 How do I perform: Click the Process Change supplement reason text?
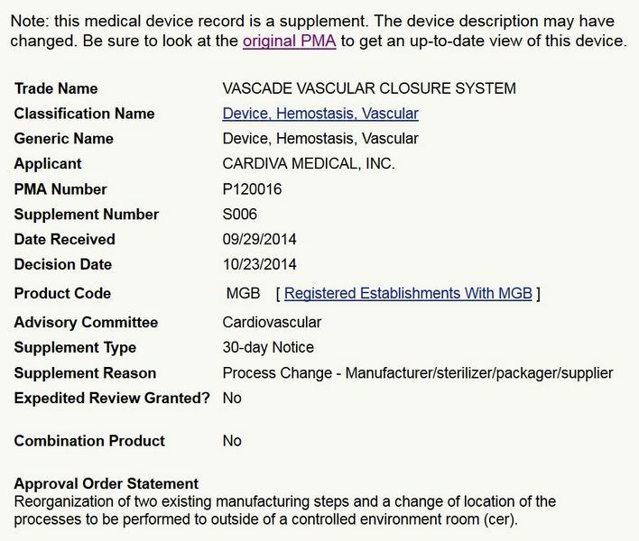[417, 373]
